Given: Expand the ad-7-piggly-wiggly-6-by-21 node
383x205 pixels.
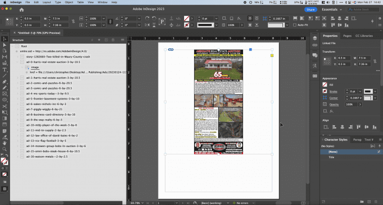Looking at the screenshot, I should pyautogui.click(x=18, y=109).
